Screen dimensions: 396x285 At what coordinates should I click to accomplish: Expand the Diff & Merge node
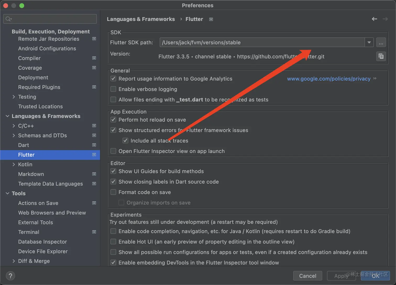click(14, 261)
